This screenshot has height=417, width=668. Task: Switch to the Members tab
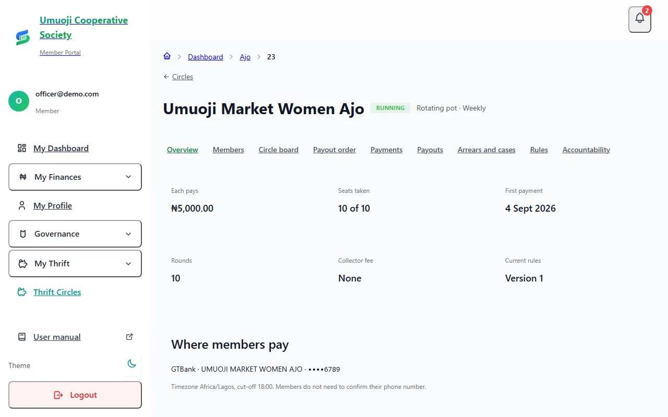228,150
